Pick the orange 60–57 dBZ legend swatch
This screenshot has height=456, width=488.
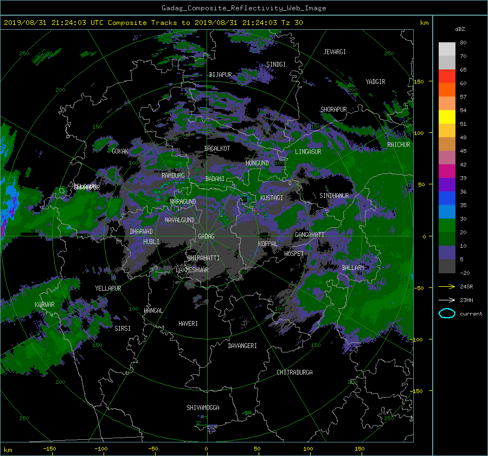coord(447,90)
